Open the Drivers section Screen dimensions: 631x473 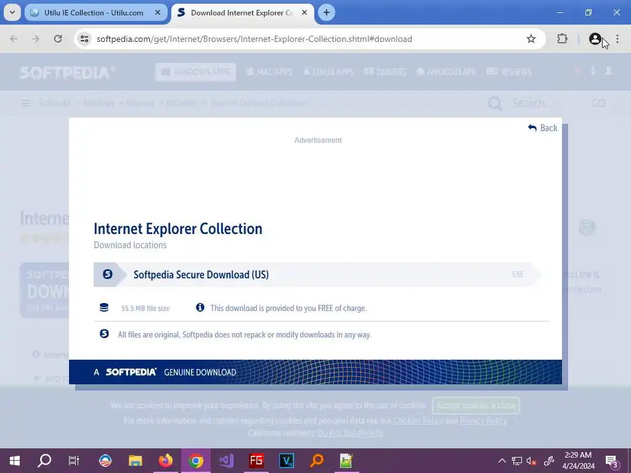coord(385,72)
